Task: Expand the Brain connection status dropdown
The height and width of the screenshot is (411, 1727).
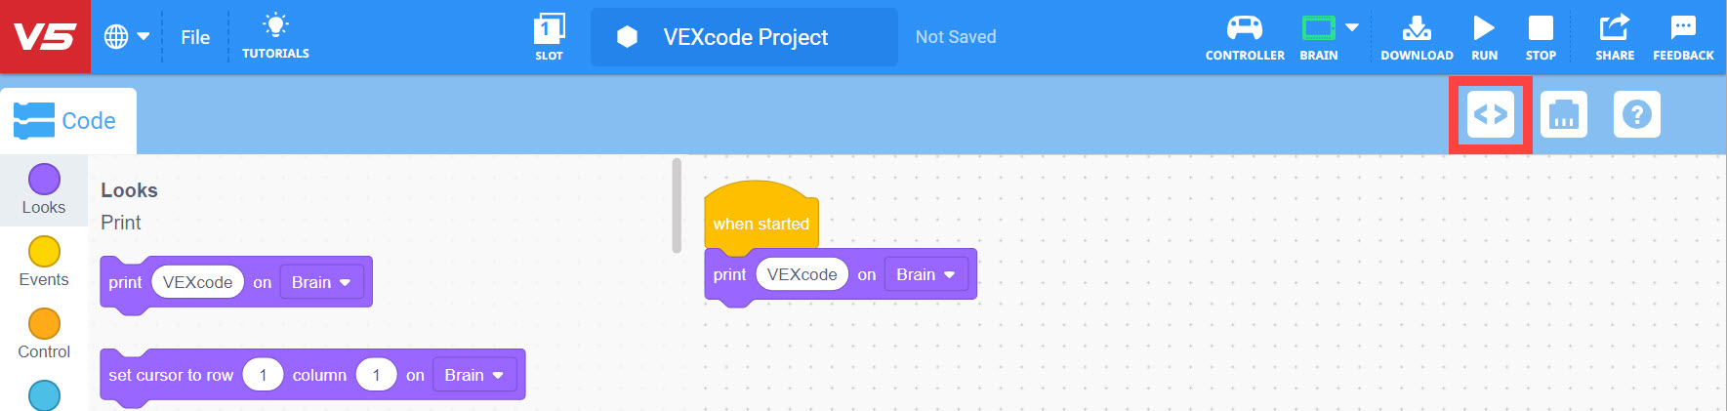Action: (1352, 27)
